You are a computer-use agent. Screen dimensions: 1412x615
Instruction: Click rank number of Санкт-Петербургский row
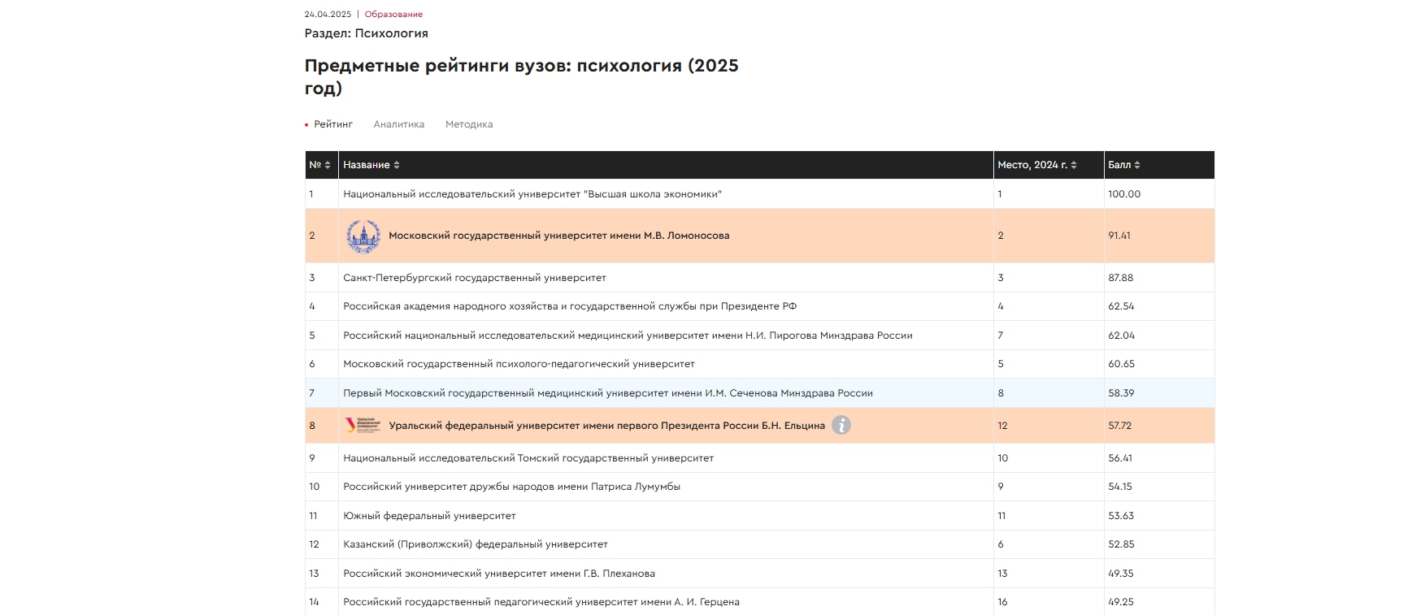point(311,278)
